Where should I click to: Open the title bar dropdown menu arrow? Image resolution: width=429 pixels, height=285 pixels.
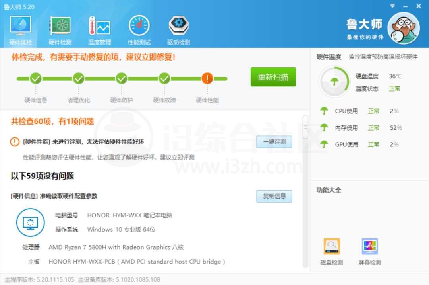pos(392,6)
